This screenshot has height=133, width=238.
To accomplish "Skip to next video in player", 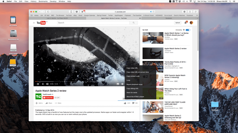I will tap(43, 84).
